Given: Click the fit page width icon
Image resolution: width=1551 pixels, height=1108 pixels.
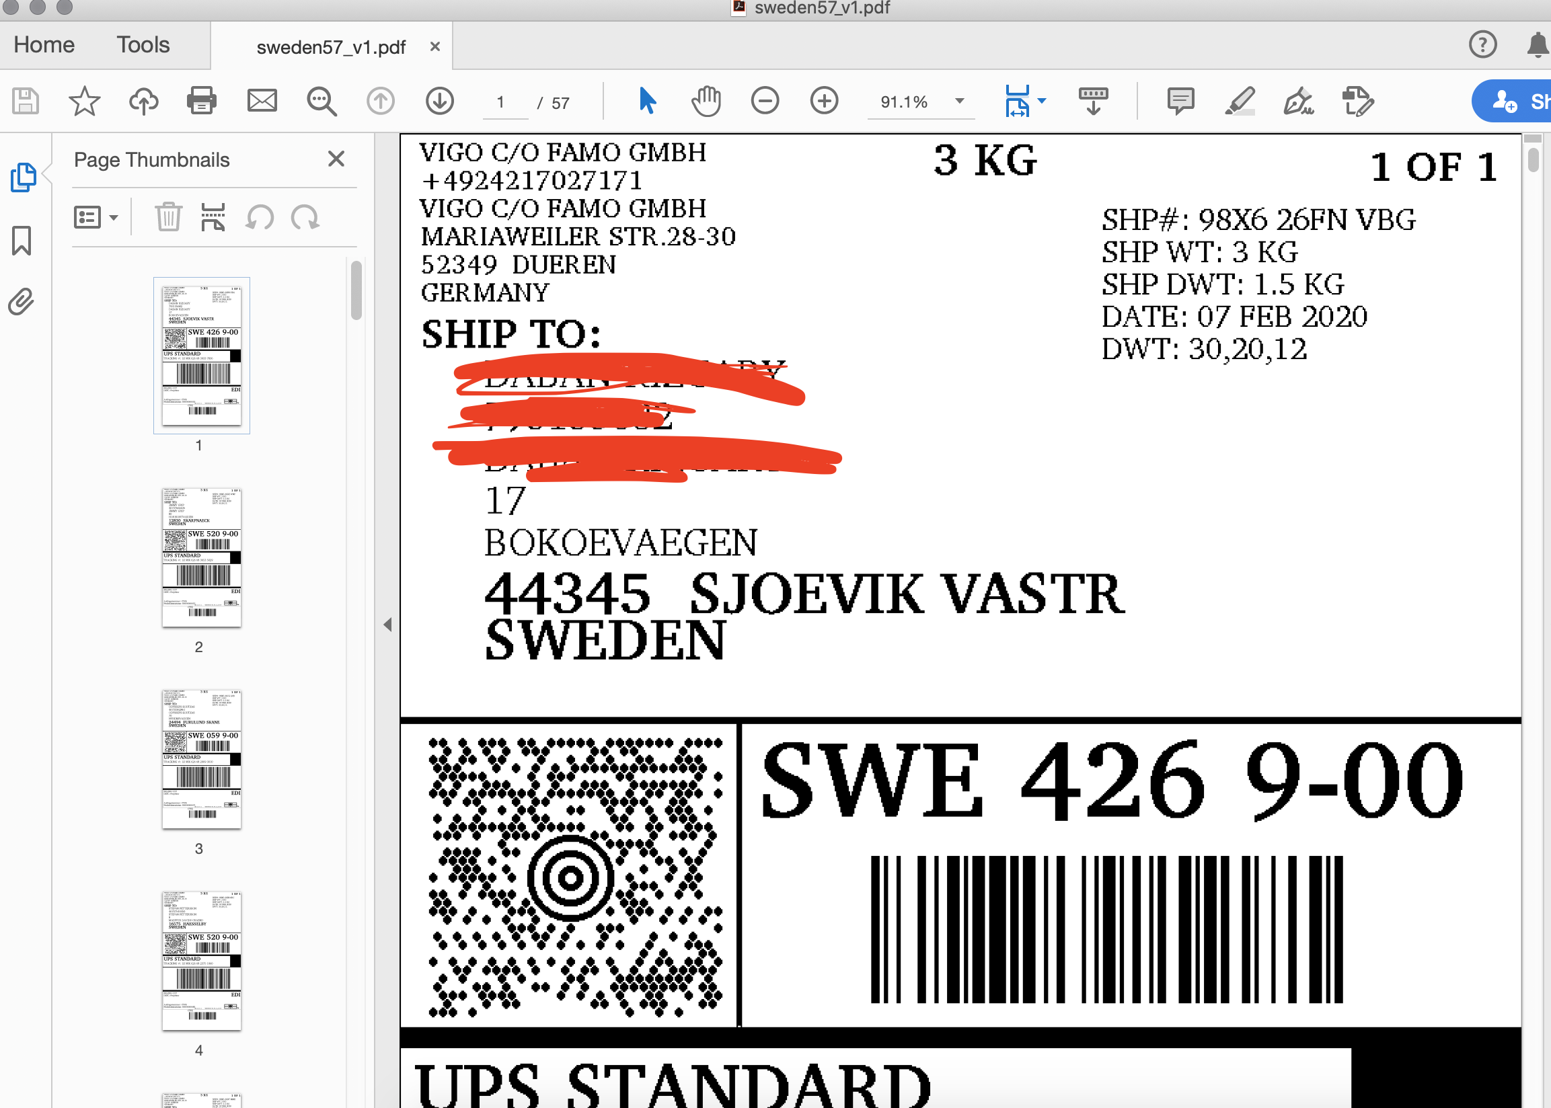Looking at the screenshot, I should tap(1017, 101).
